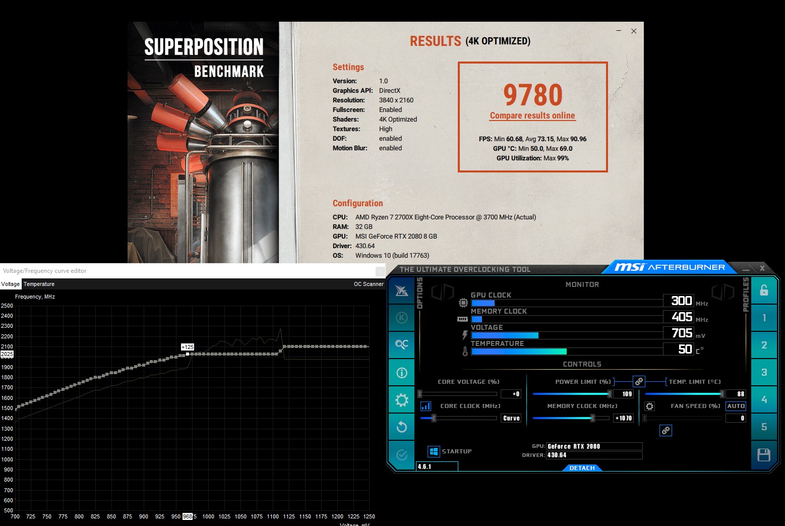The height and width of the screenshot is (526, 785).
Task: Select the GPU field showing GeForce RTX 2080
Action: point(594,446)
